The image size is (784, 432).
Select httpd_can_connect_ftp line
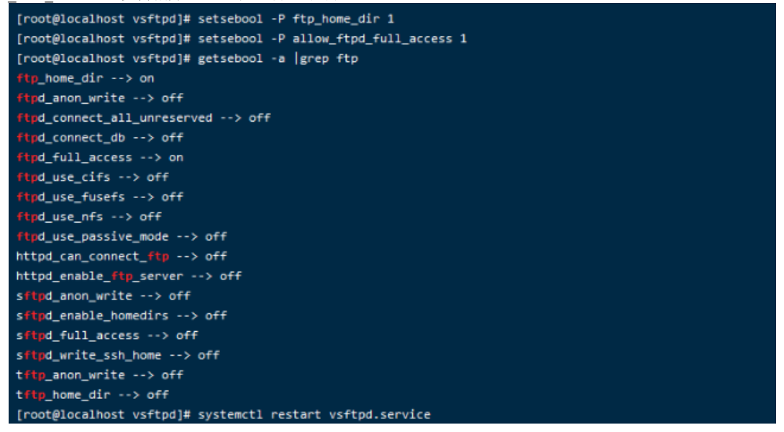click(x=122, y=256)
